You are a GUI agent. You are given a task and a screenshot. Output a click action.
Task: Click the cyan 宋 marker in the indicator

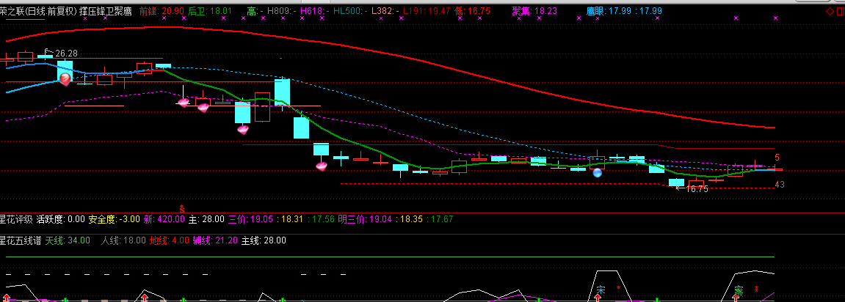coord(601,291)
